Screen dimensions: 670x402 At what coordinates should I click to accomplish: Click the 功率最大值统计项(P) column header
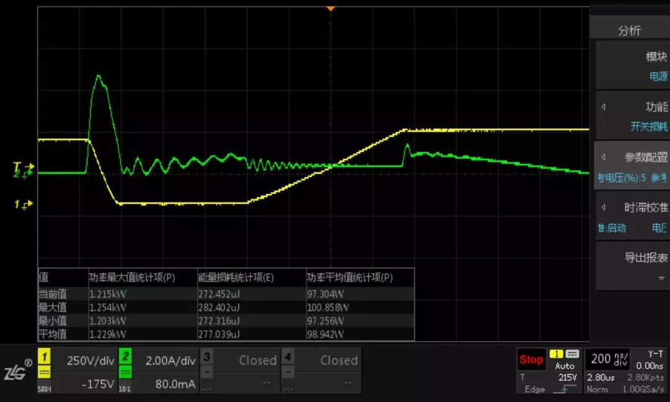(x=132, y=278)
